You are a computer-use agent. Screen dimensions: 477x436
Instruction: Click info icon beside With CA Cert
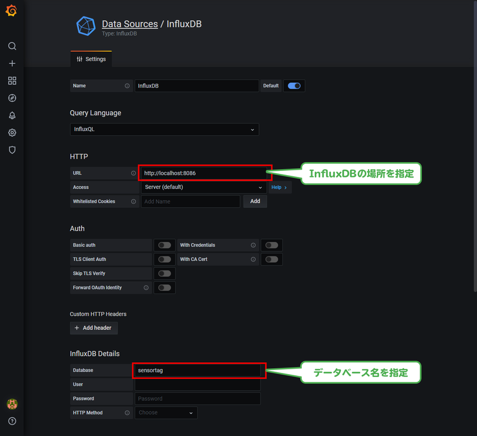253,260
